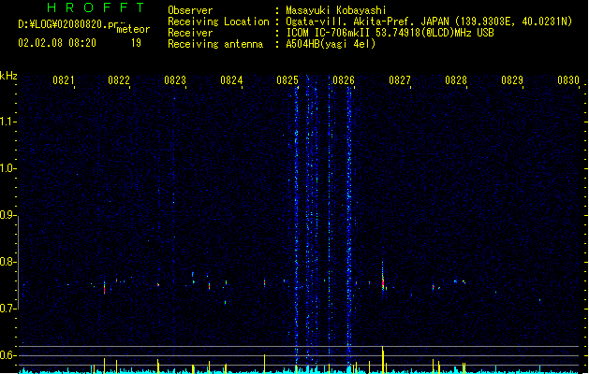Click the kHz axis unit label
The width and height of the screenshot is (589, 374).
tap(8, 76)
